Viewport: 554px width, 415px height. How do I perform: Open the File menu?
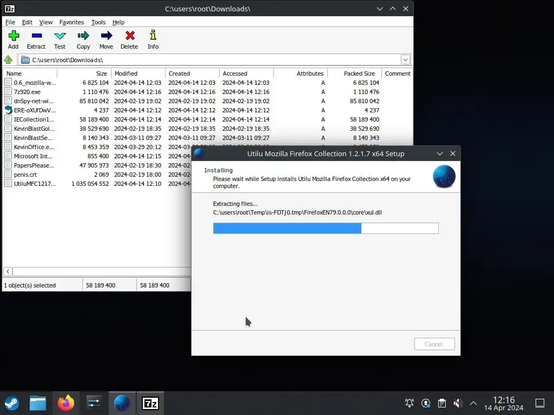[x=10, y=22]
